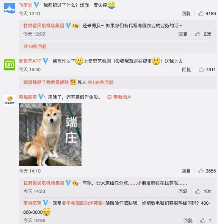Expand the 共18条回复 thread
Screen dimensions: 218x224
click(35, 47)
